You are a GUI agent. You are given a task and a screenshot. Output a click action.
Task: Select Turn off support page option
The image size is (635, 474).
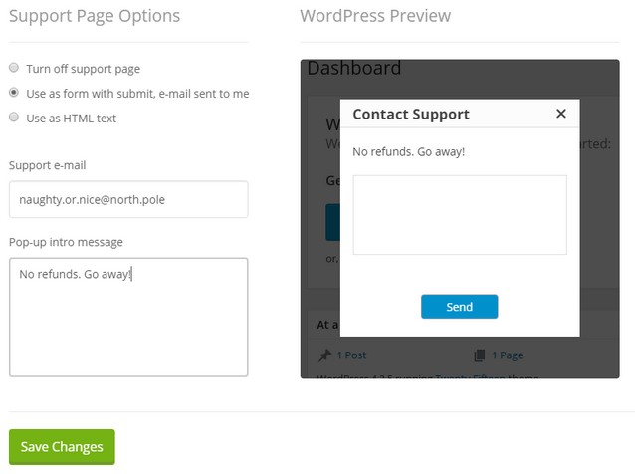point(14,69)
